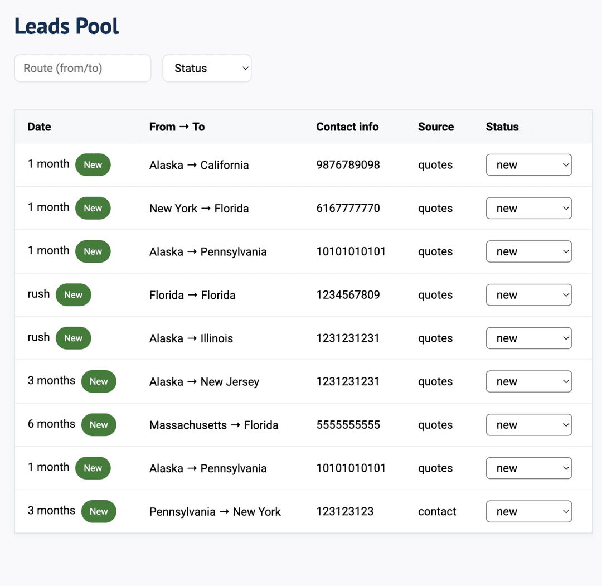Click the From → To column header
This screenshot has height=586, width=602.
[177, 127]
